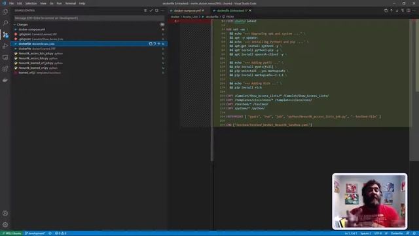Image resolution: width=419 pixels, height=236 pixels.
Task: Split the editor with the split icon
Action: [x=409, y=10]
